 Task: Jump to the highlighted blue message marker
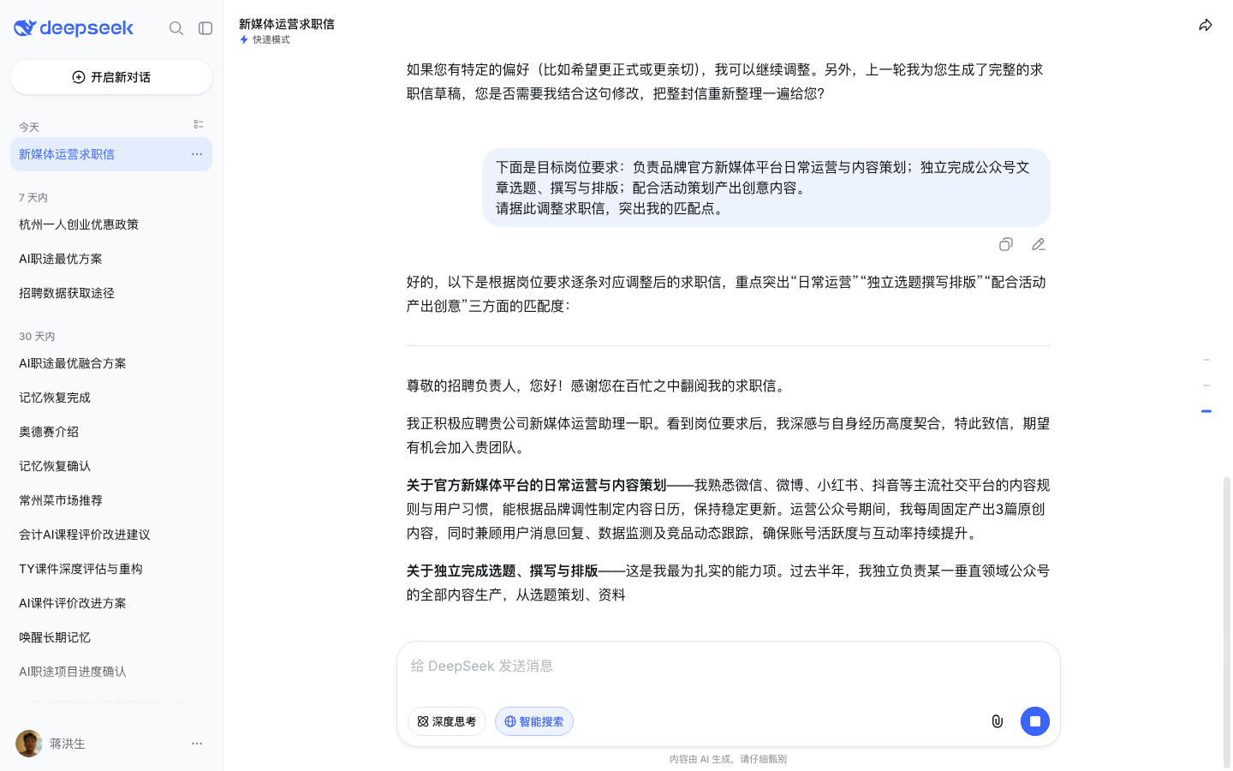[1206, 411]
